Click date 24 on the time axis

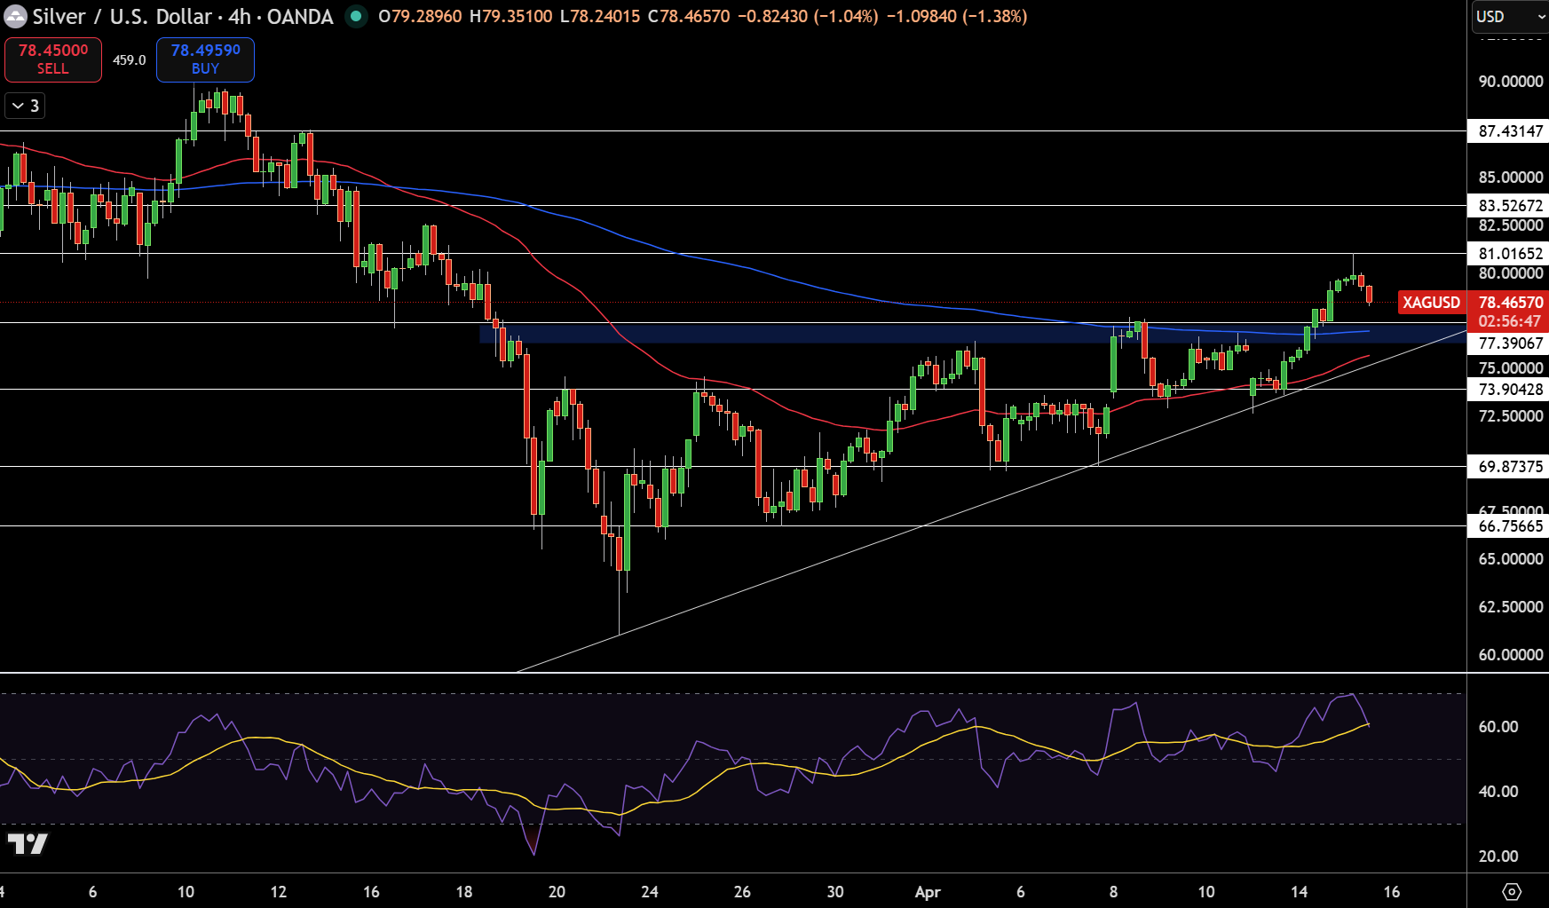pyautogui.click(x=650, y=892)
